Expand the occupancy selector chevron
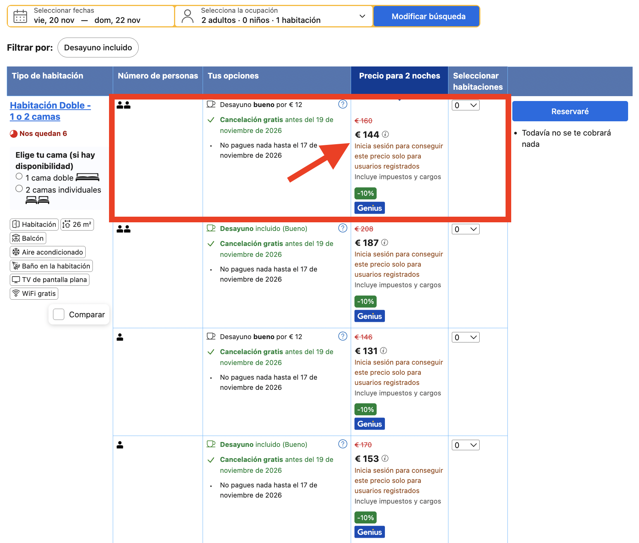Image resolution: width=639 pixels, height=543 pixels. (362, 16)
